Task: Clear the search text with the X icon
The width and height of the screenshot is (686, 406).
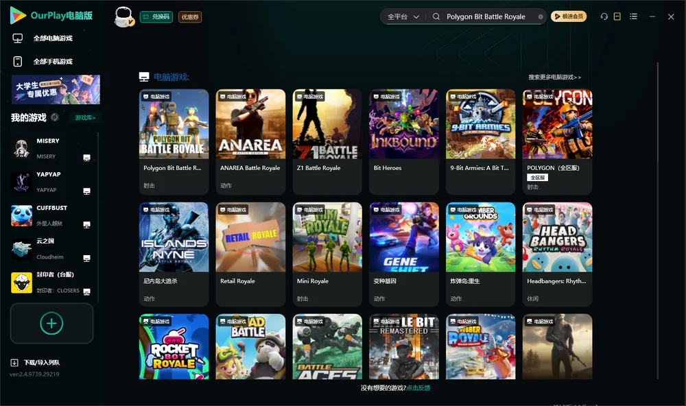Action: coord(541,16)
